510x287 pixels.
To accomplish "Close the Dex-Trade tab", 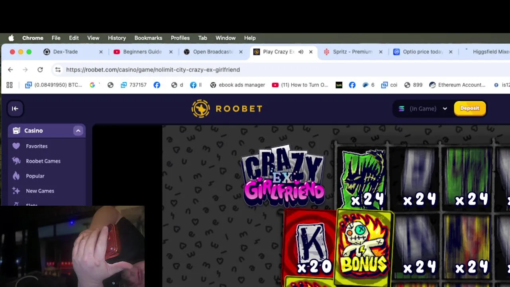I will click(x=101, y=52).
